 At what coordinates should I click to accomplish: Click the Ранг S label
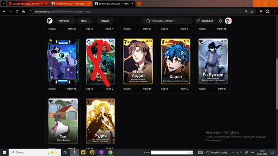(72, 28)
